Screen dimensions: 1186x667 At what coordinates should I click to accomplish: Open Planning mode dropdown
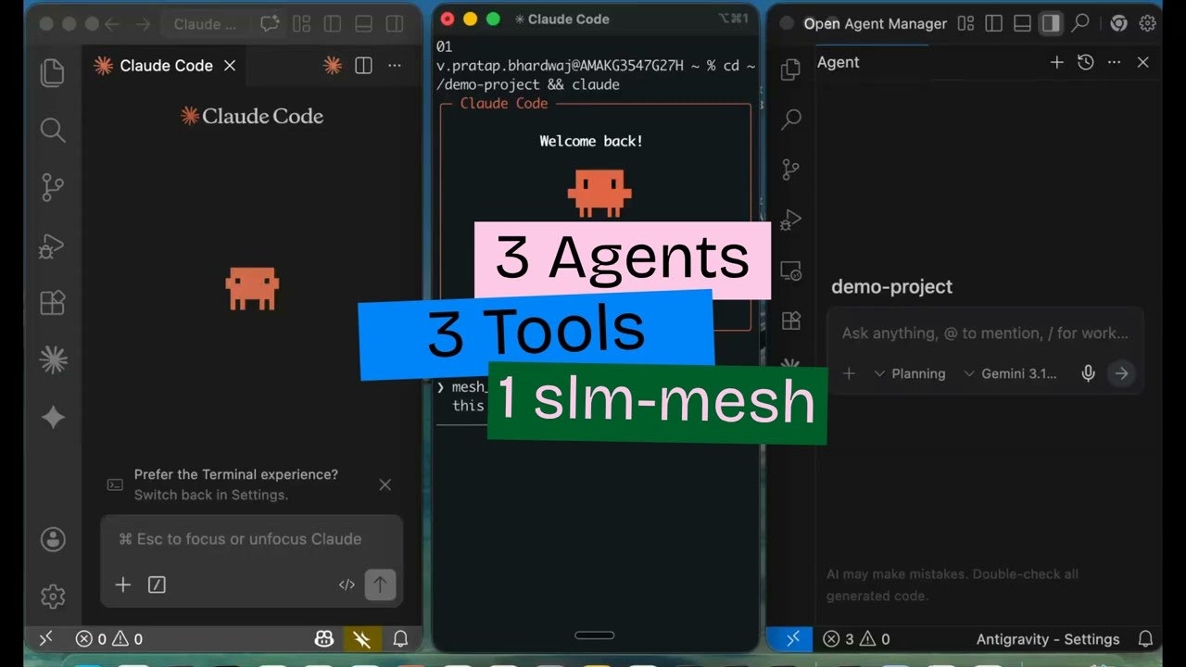[x=909, y=373]
